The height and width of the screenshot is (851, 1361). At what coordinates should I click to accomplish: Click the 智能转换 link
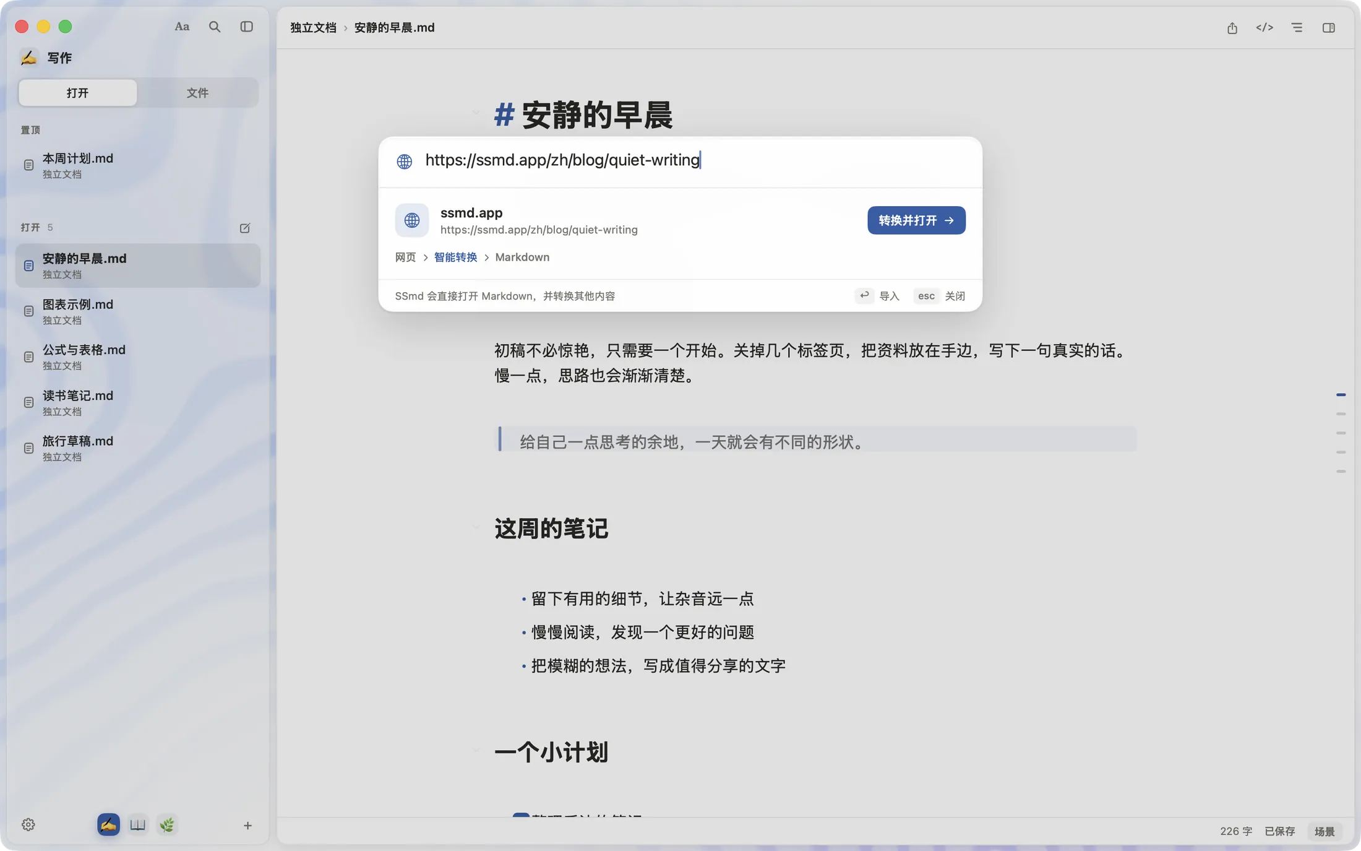click(455, 257)
